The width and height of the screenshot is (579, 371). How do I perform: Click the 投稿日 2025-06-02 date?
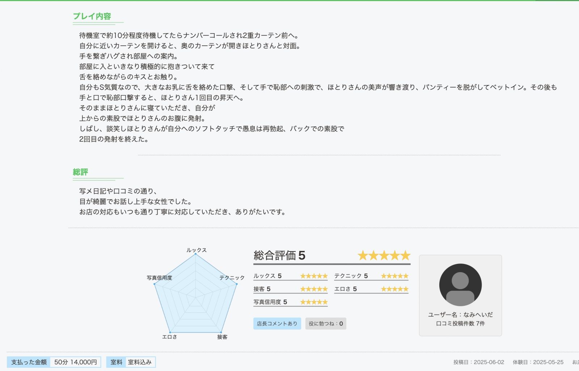pyautogui.click(x=478, y=362)
